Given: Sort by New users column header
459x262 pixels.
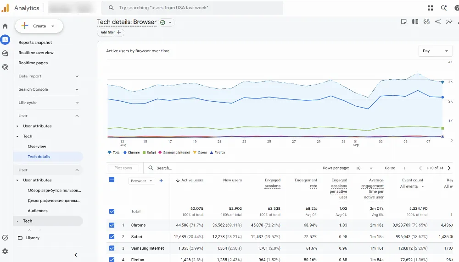Looking at the screenshot, I should point(232,180).
